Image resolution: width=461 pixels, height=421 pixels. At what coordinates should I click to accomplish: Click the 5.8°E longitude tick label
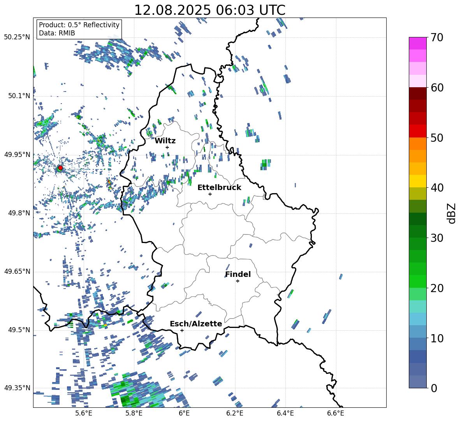(134, 413)
